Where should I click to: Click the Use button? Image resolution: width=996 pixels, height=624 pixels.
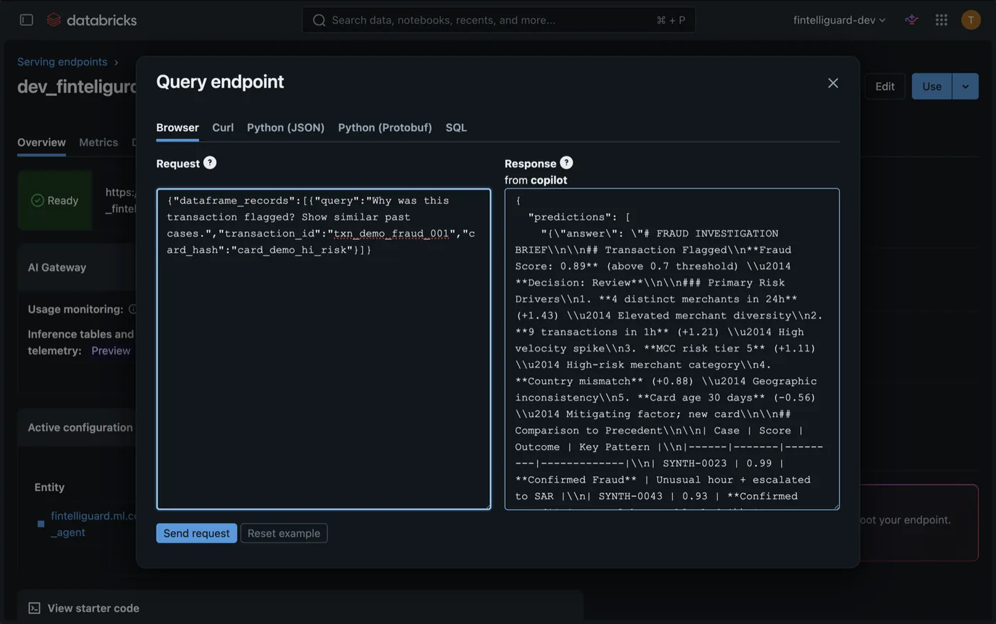point(932,87)
